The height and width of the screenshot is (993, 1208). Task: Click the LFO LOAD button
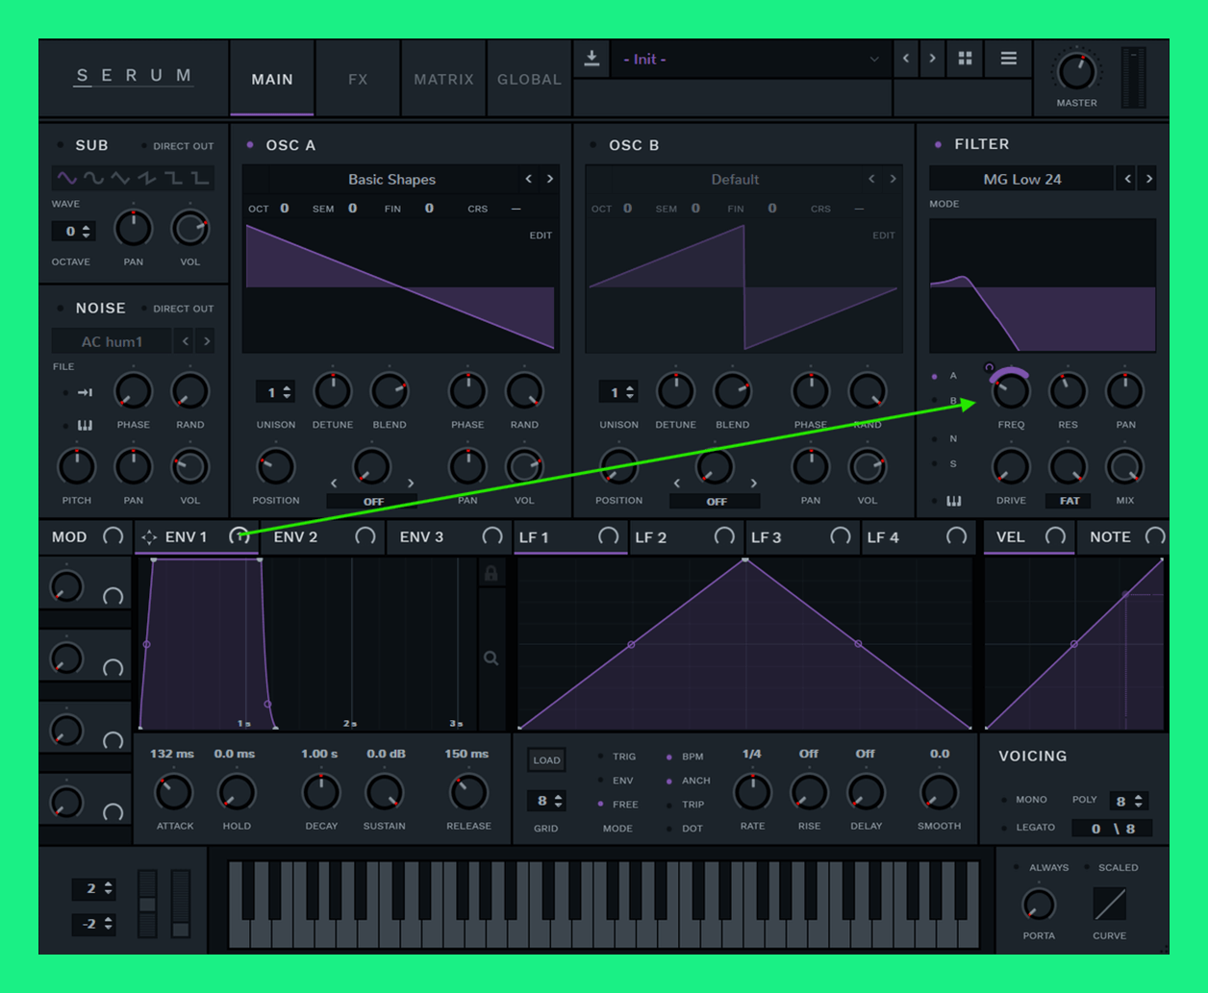click(x=546, y=760)
